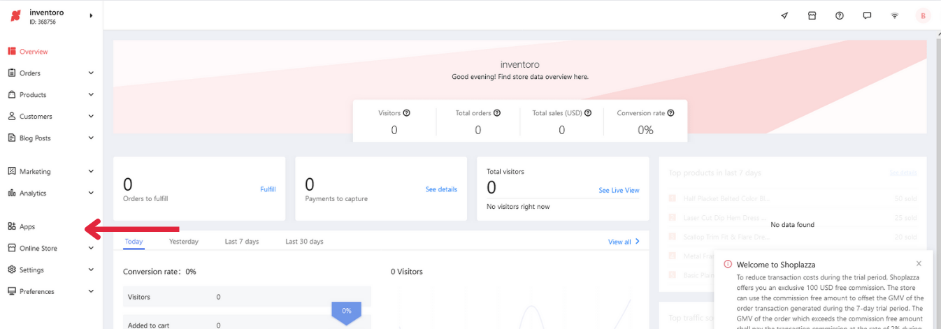
Task: Click the Visitors info question icon
Action: pyautogui.click(x=407, y=112)
